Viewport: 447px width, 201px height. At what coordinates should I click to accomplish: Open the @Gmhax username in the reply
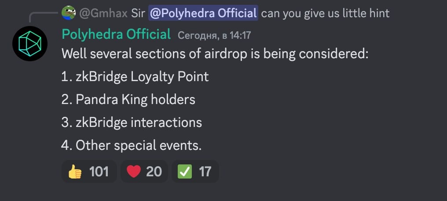pos(103,13)
